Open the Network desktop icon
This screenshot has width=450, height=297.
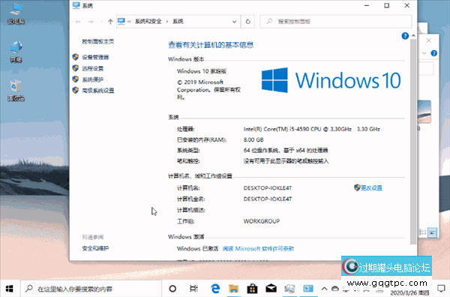(16, 52)
